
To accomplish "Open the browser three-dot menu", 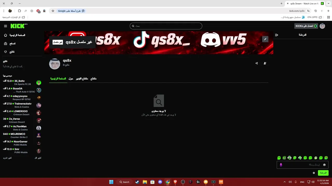I will [x=4, y=11].
